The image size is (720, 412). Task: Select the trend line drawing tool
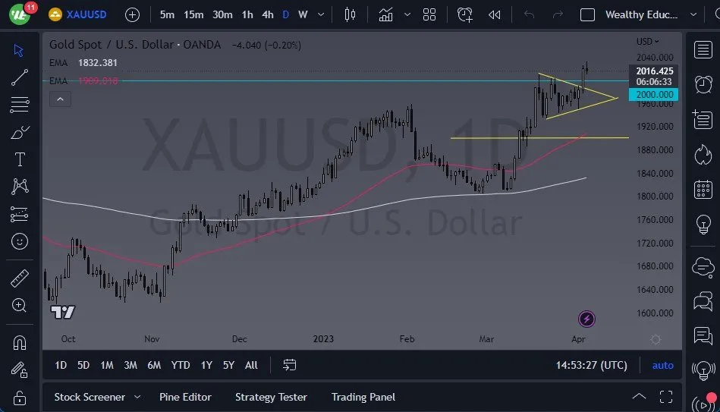coord(19,77)
